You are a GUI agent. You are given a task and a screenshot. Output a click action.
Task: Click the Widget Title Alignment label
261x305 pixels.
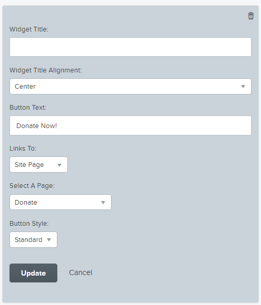click(x=46, y=70)
